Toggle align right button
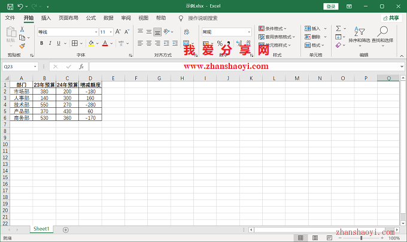This screenshot has height=242, width=407. pos(157,43)
